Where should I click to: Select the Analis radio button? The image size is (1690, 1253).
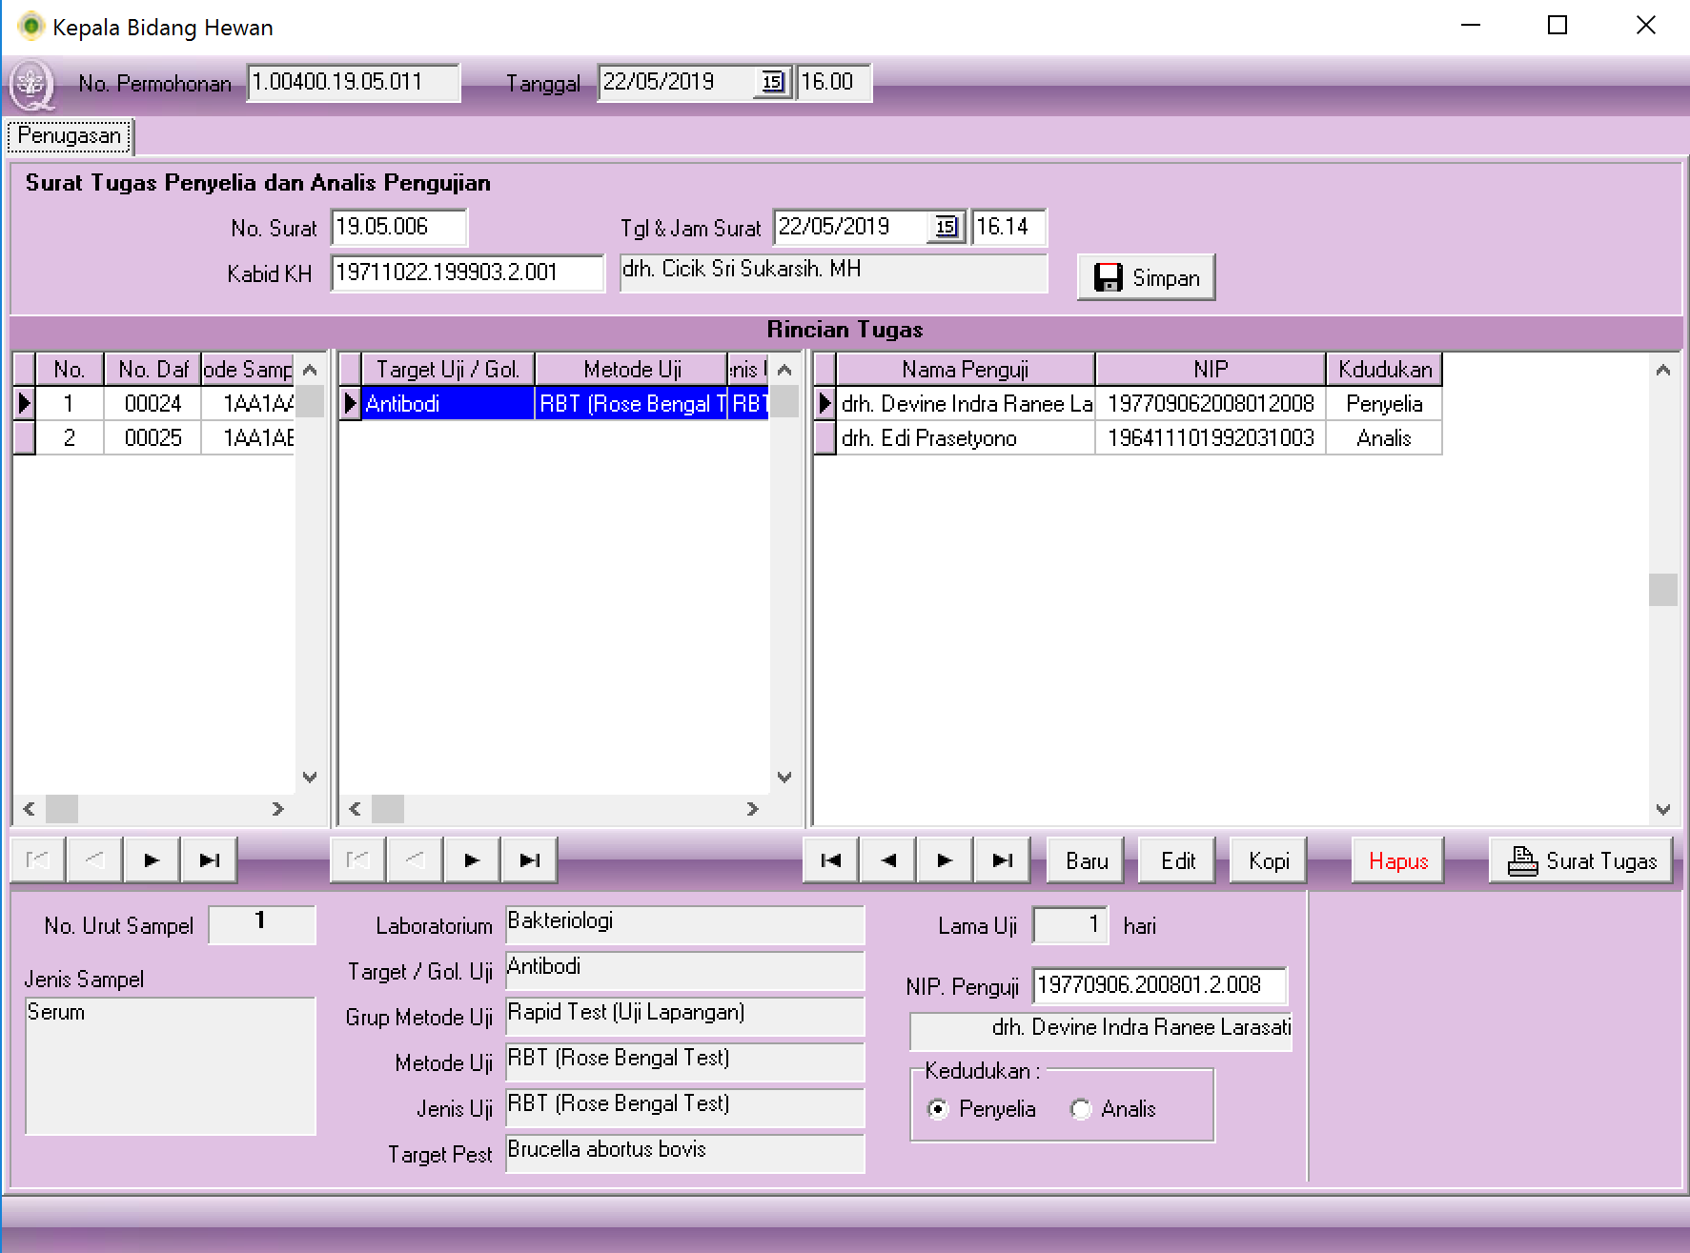tap(1081, 1109)
